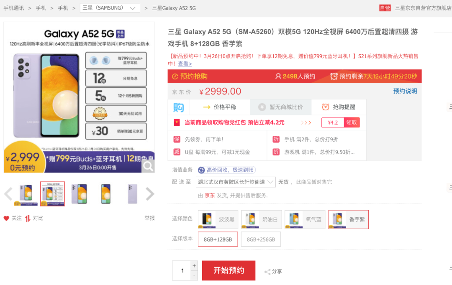Click the 促 promotion tag icon
This screenshot has width=452, height=285.
tap(177, 139)
